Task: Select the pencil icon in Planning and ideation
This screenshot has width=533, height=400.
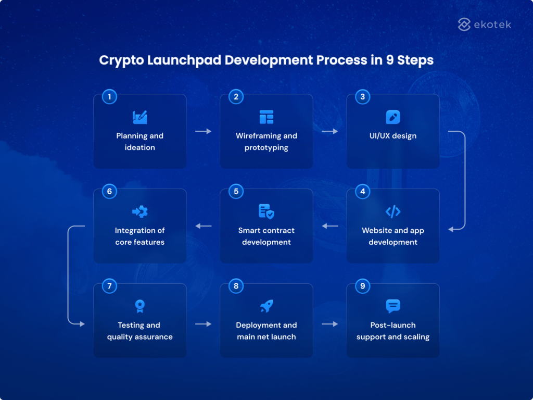Action: (x=139, y=117)
